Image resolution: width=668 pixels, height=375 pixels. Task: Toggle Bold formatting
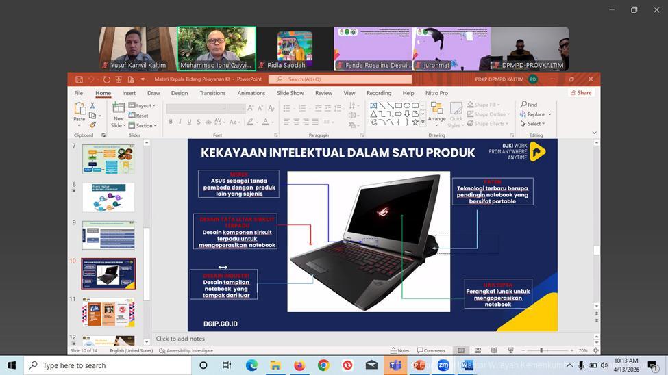tap(171, 122)
